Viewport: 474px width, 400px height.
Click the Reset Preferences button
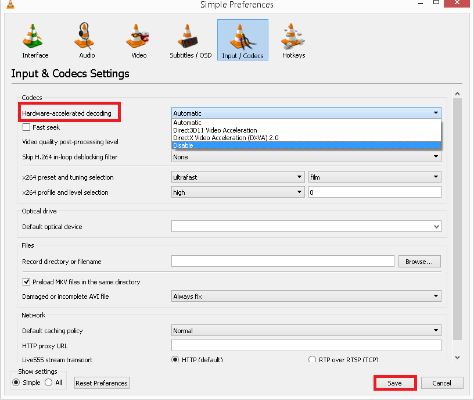point(102,383)
